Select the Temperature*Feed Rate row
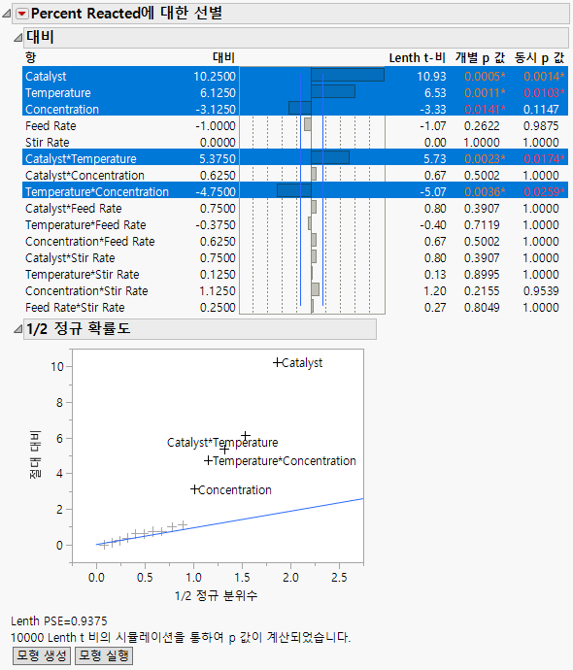 tap(295, 224)
